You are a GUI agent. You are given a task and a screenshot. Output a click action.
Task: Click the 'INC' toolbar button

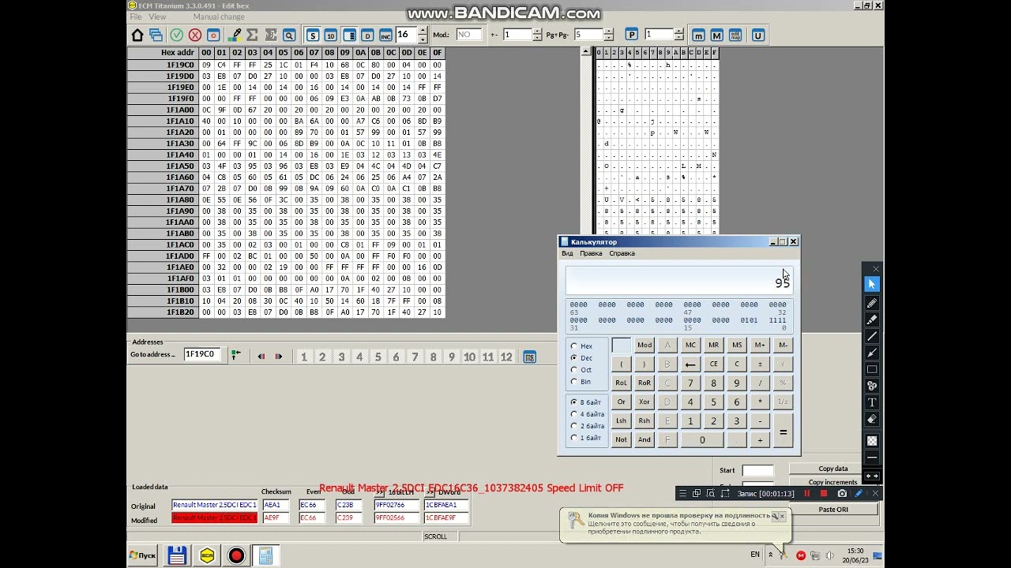point(385,35)
